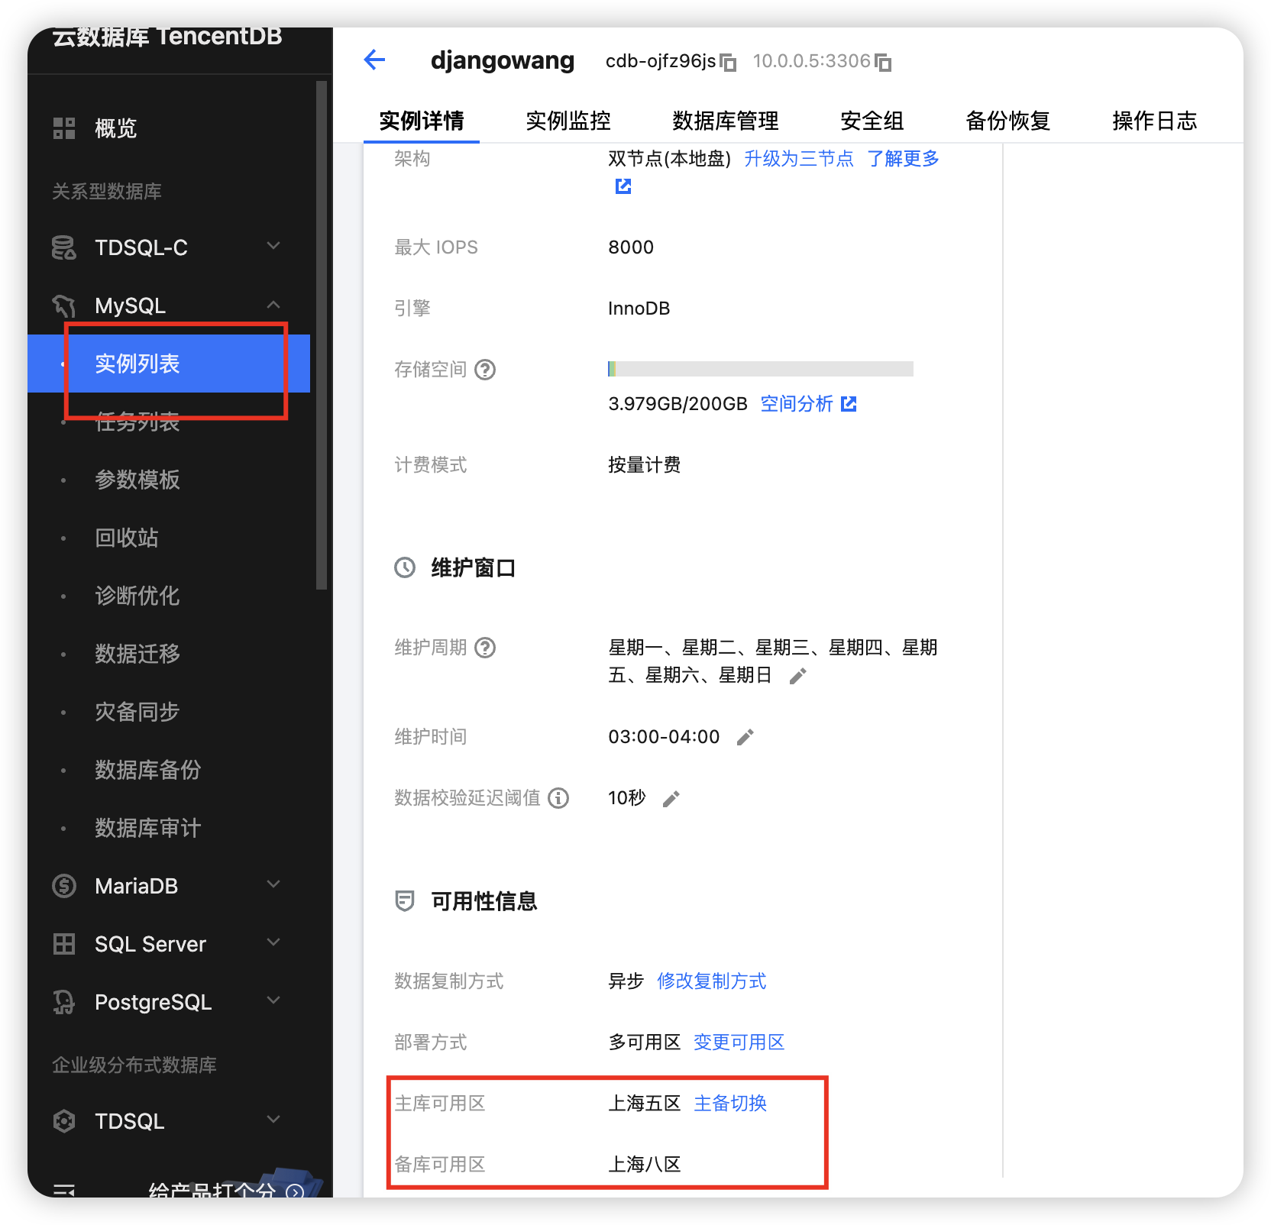This screenshot has height=1225, width=1271.
Task: Open 空间分析 link
Action: coord(797,403)
